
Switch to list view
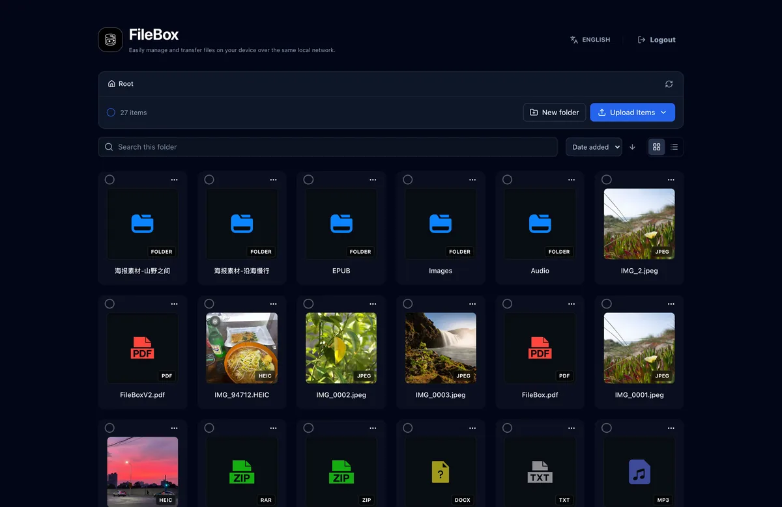coord(674,147)
